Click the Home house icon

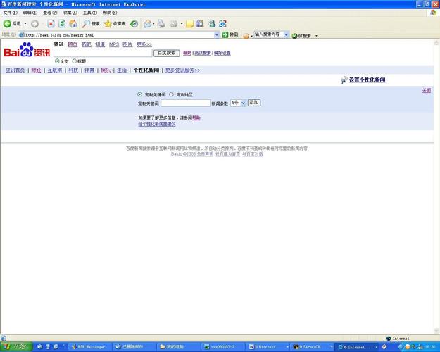click(73, 23)
